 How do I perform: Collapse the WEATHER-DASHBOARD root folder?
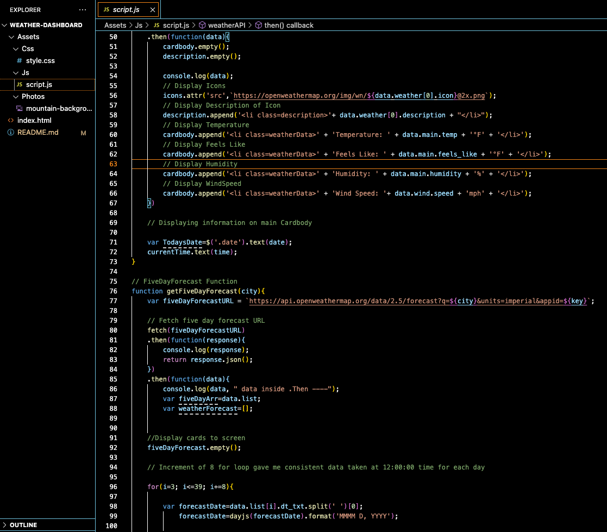5,25
